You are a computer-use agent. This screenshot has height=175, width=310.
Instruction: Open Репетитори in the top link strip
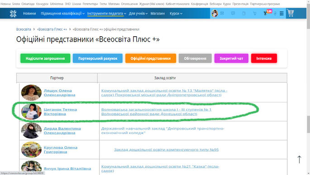point(90,4)
